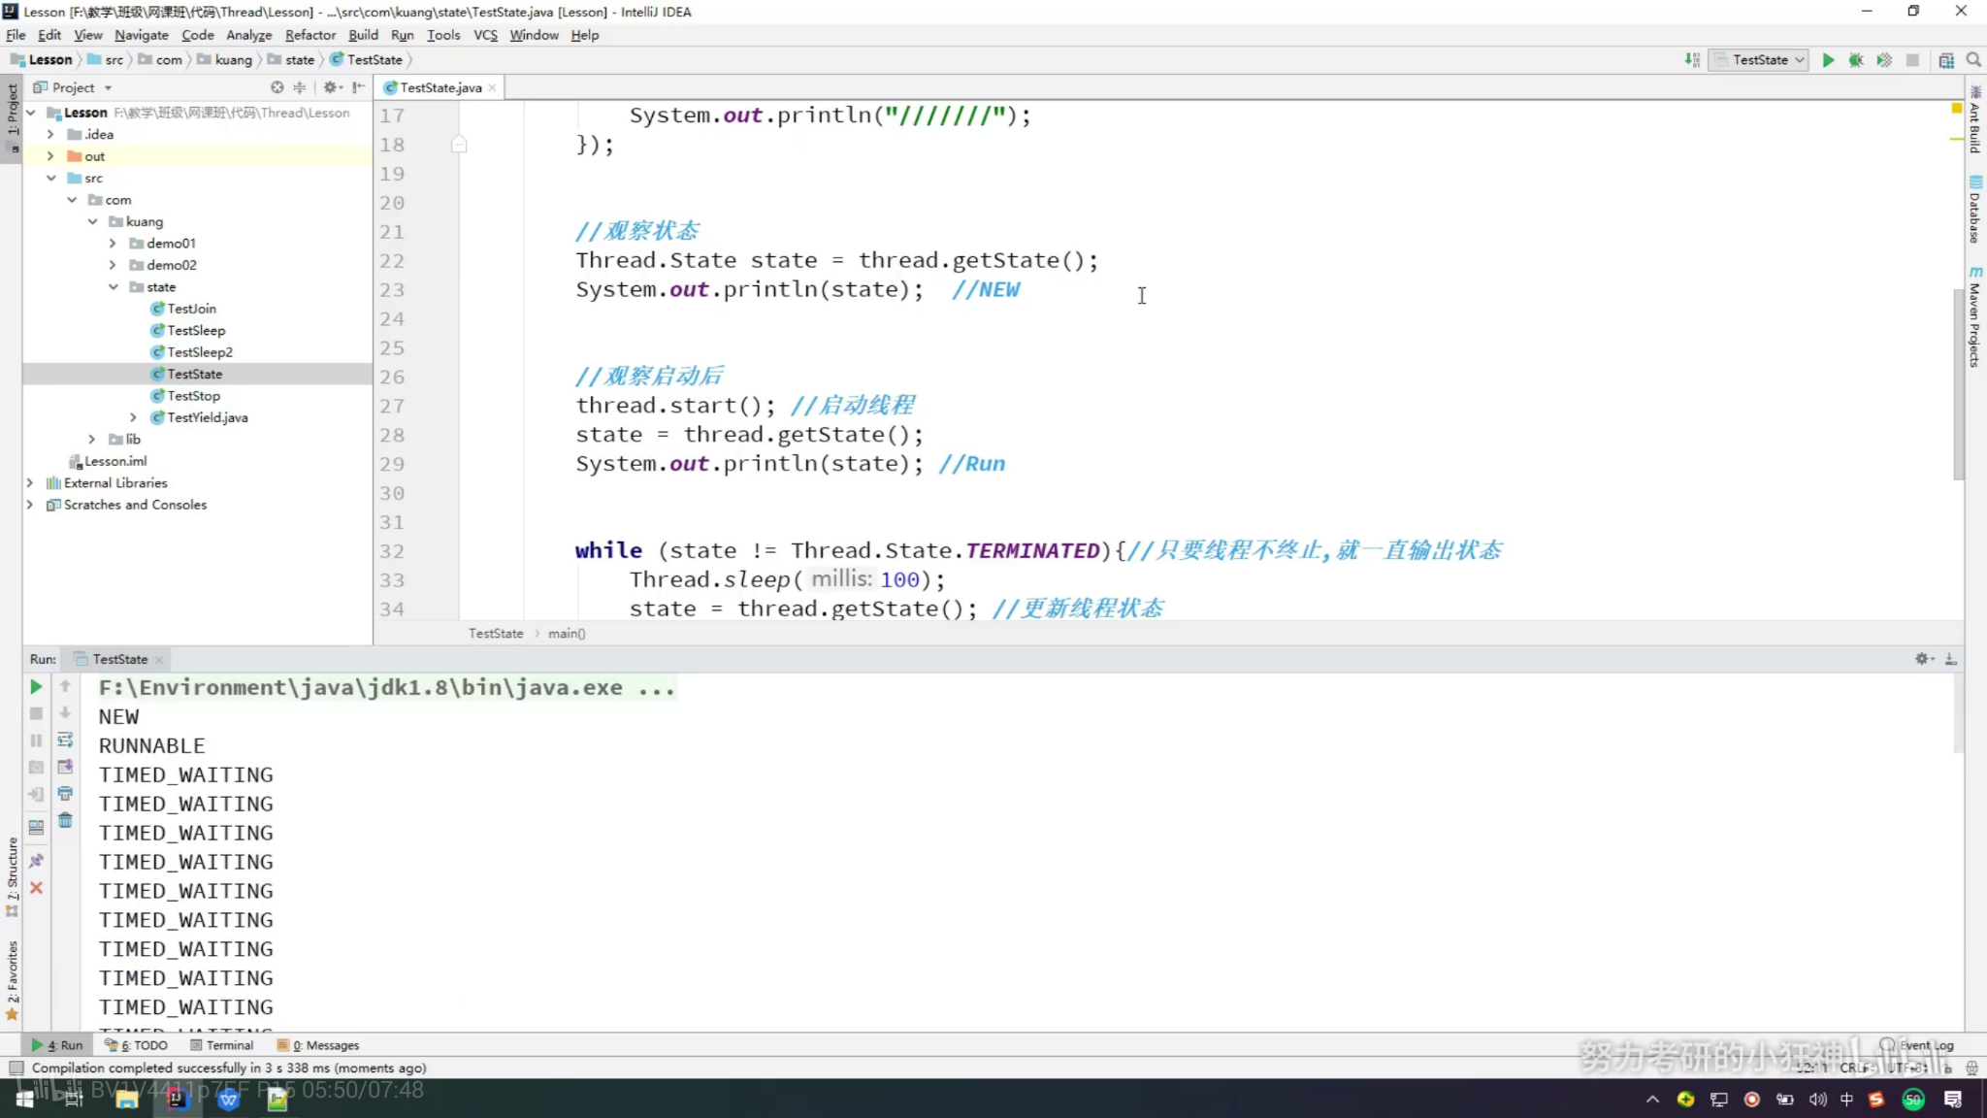The width and height of the screenshot is (1987, 1118).
Task: Open the 0: Messages tool window
Action: [318, 1045]
